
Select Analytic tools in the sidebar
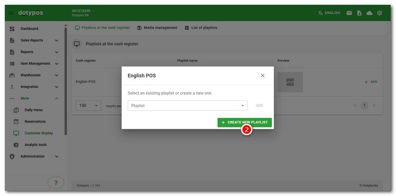[35, 145]
